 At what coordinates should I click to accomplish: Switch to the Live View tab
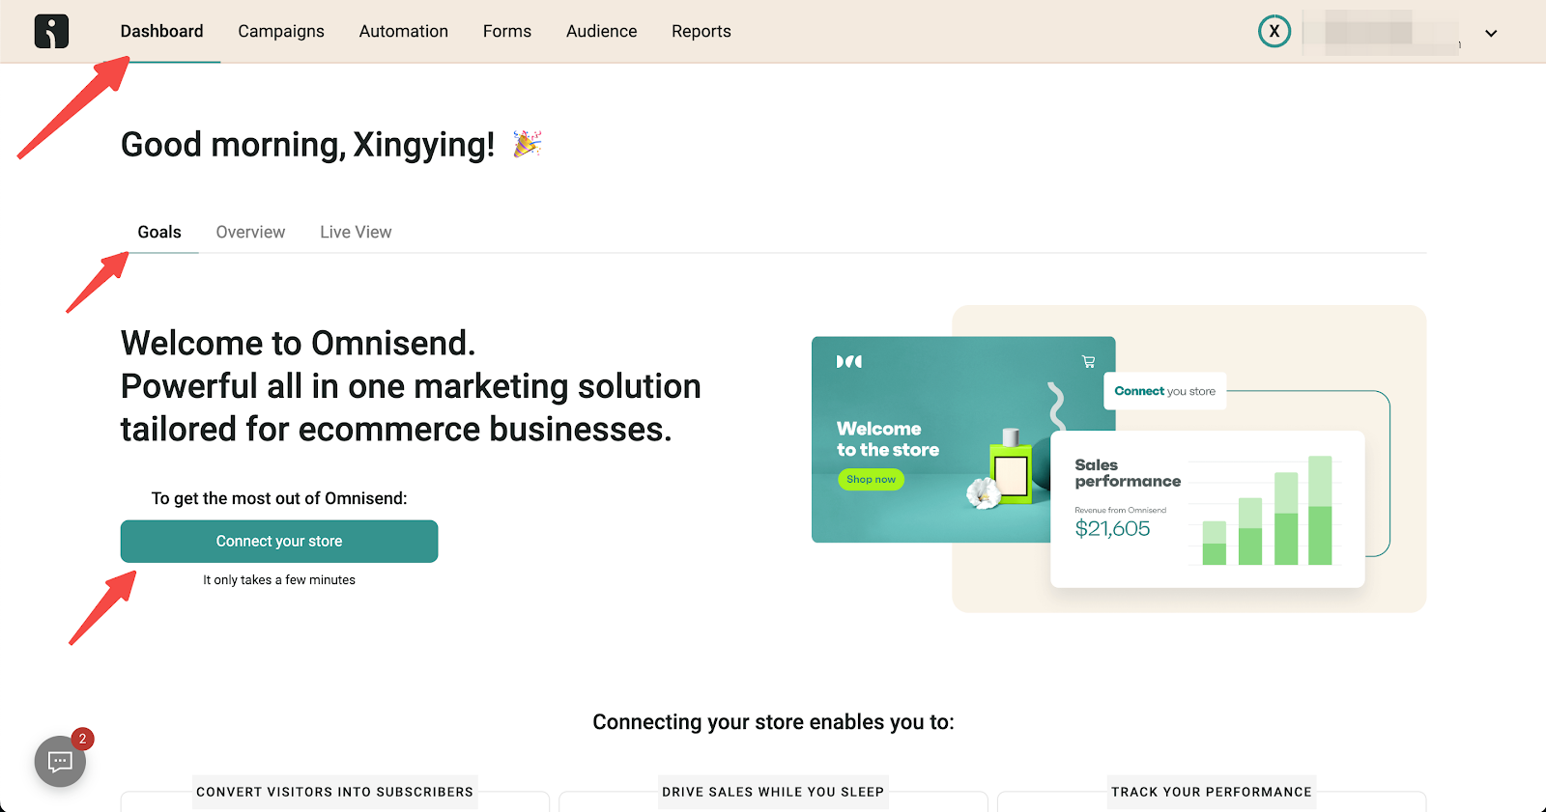pos(356,232)
